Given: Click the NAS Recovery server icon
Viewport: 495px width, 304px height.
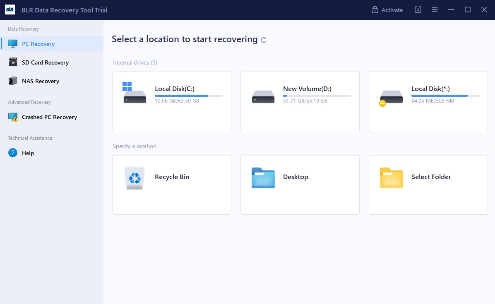Looking at the screenshot, I should 13,81.
